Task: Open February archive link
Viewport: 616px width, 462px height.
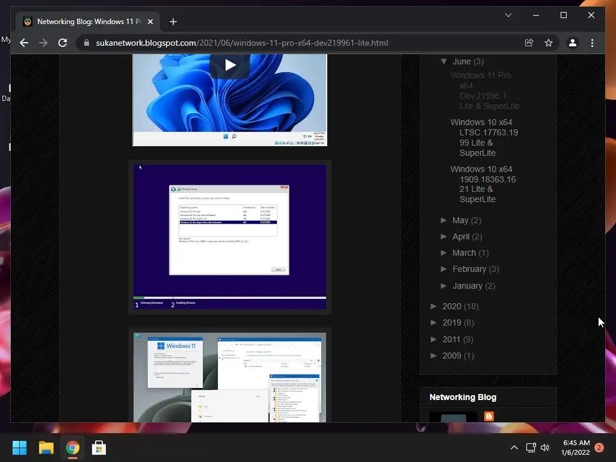Action: (469, 269)
